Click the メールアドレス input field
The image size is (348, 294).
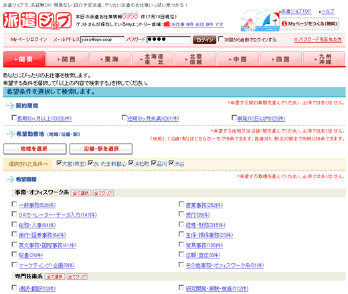coord(102,40)
